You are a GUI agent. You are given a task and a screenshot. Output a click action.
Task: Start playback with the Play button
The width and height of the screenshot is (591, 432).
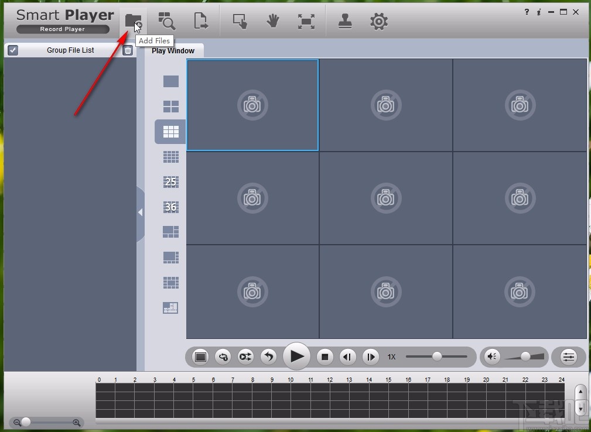[296, 356]
